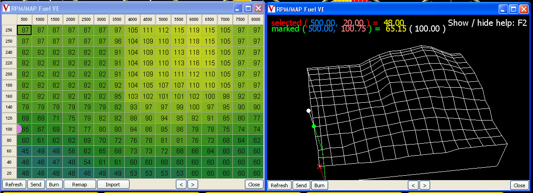
Task: Select the 100 MAP row header
Action: (x=9, y=129)
